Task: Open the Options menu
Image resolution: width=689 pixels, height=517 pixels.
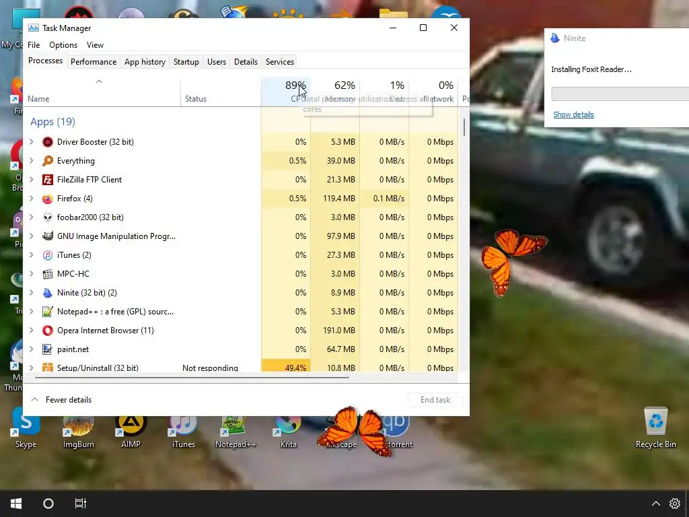Action: coord(63,45)
